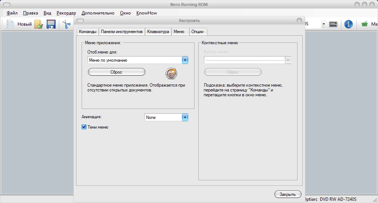Click the menu bar drag handle left of Файл
This screenshot has height=203, width=378.
point(3,13)
